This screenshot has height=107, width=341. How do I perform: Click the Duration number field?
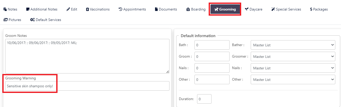[204, 99]
